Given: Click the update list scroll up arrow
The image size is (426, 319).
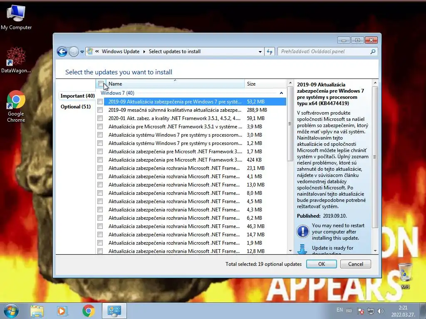Looking at the screenshot, I should click(x=290, y=83).
